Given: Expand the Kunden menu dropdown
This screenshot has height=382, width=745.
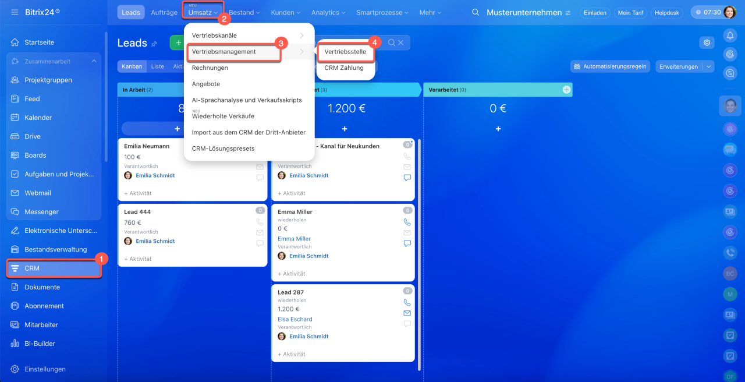Looking at the screenshot, I should coord(285,12).
